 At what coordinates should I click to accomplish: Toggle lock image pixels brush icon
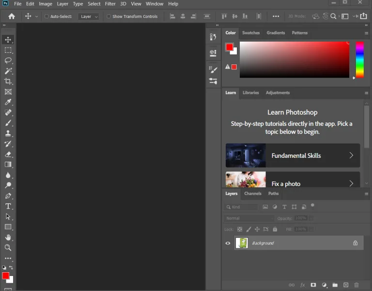pyautogui.click(x=248, y=230)
